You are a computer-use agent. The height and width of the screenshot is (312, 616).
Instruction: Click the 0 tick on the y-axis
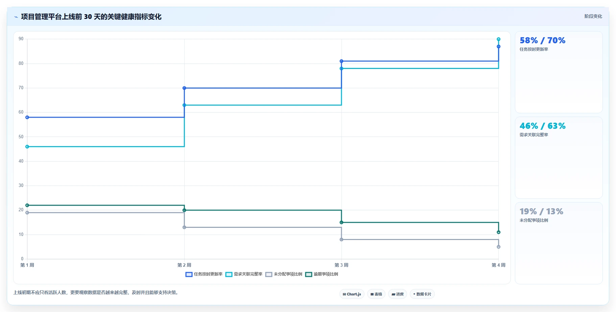(22, 259)
